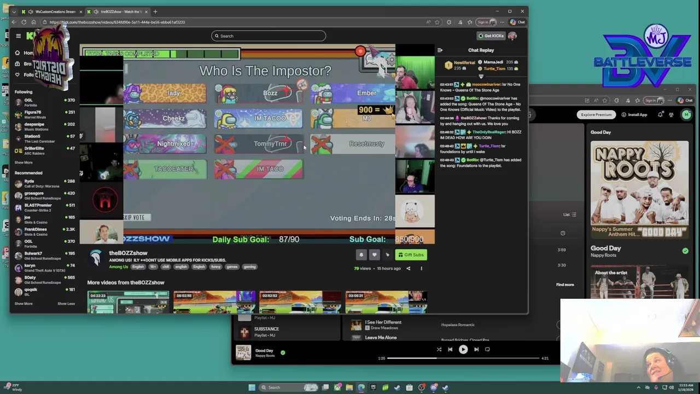Open theBOZZshow channel avatar
The width and height of the screenshot is (700, 394).
96,258
